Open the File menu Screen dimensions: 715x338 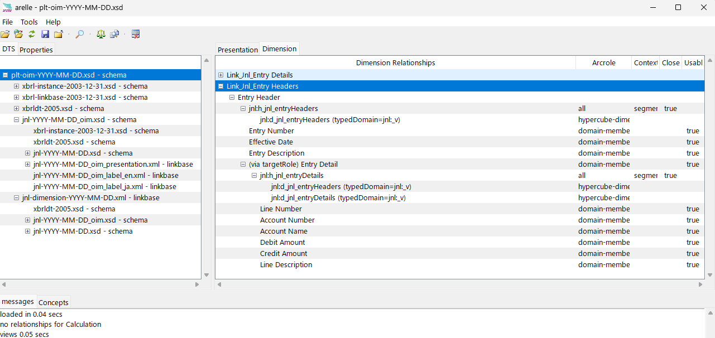coord(7,22)
